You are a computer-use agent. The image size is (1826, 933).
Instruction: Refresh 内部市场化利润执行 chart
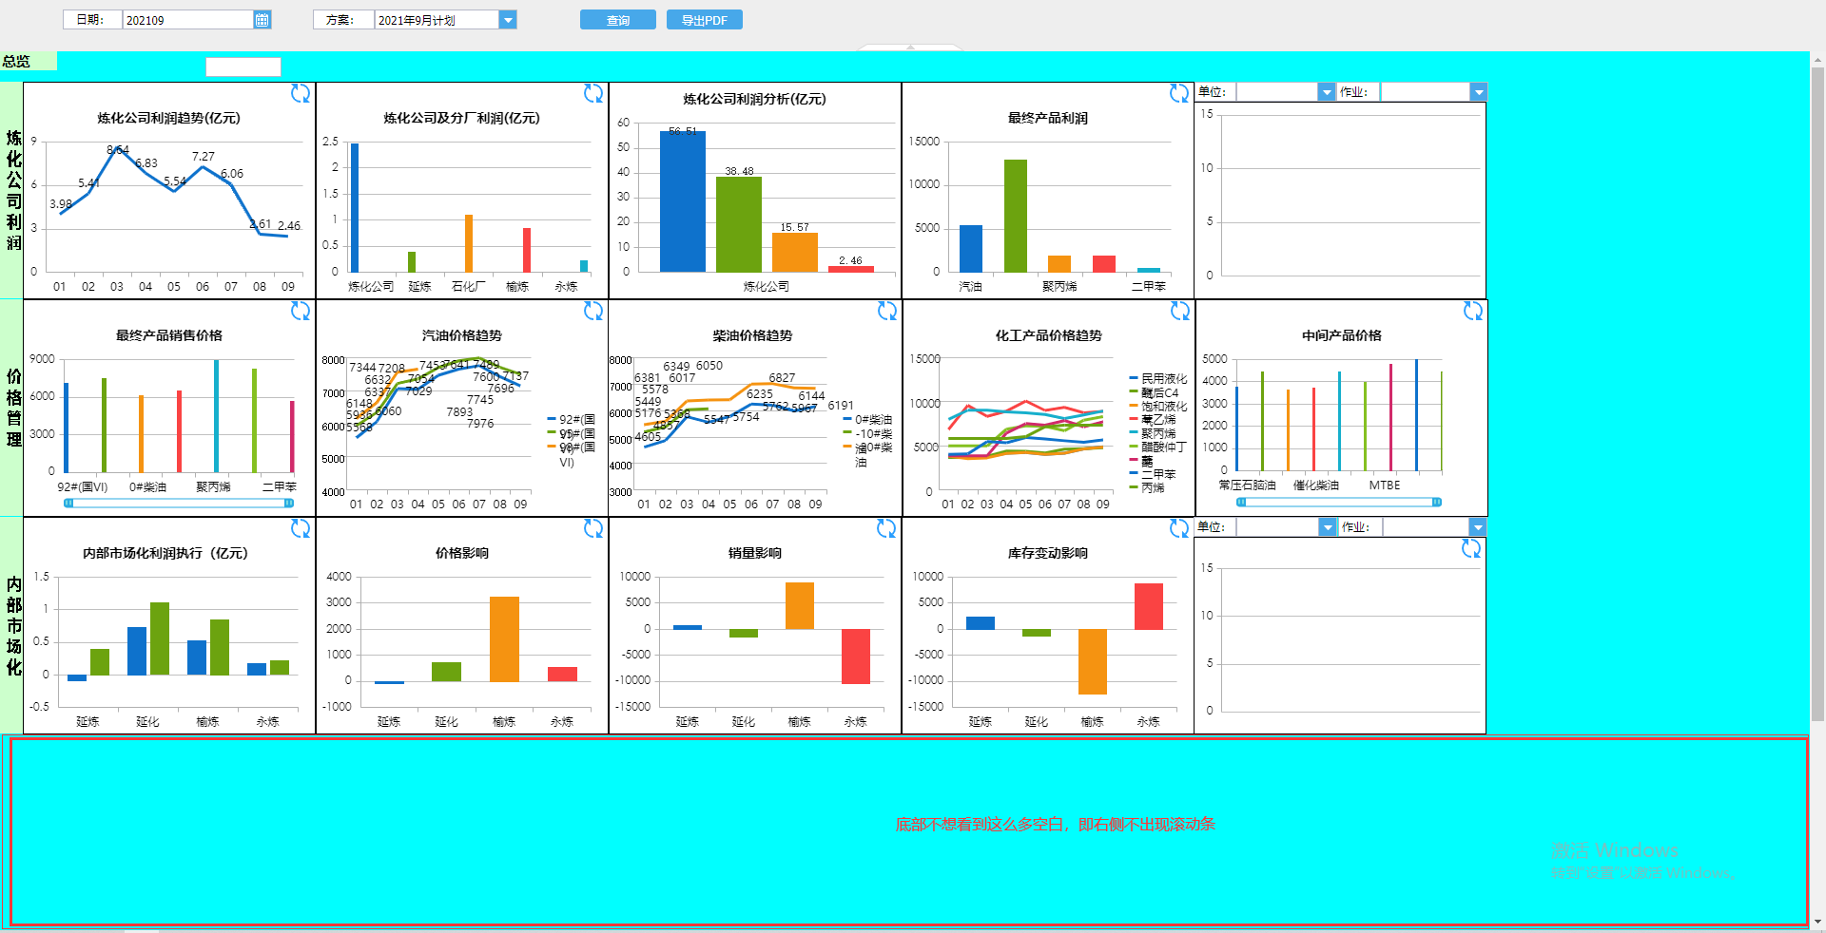click(x=301, y=528)
